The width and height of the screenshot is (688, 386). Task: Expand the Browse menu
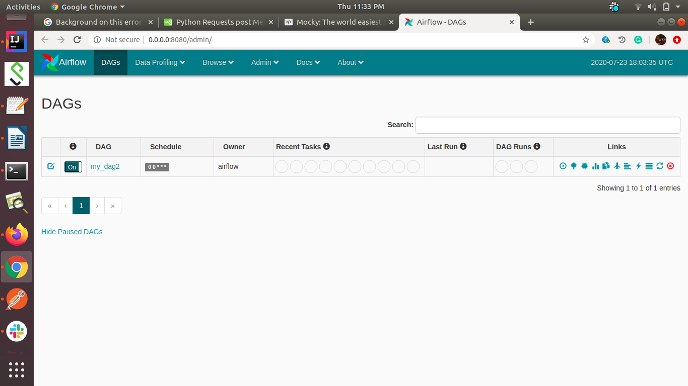(x=218, y=62)
